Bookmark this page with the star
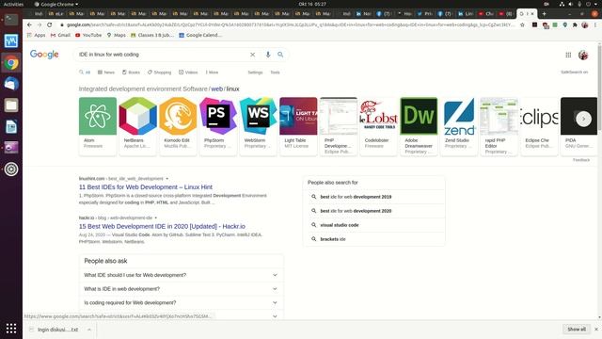Viewport: 602px width, 339px height. (x=522, y=24)
